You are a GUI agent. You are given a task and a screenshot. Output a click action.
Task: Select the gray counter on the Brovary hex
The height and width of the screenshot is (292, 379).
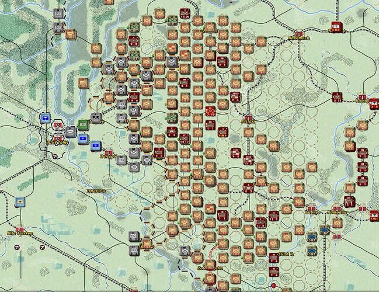(x=96, y=118)
